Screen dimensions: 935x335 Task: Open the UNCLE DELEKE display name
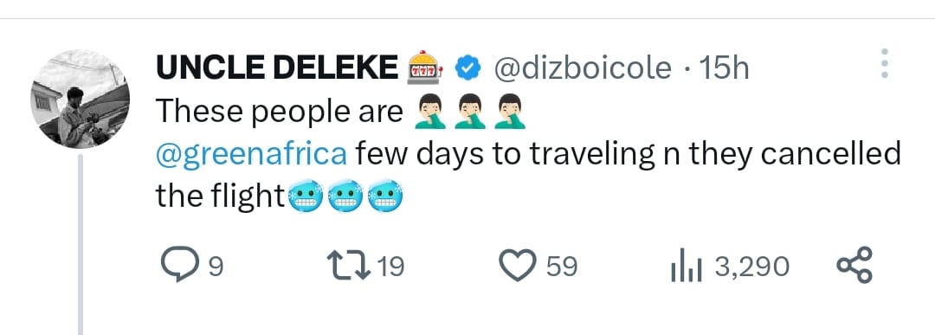[x=277, y=68]
